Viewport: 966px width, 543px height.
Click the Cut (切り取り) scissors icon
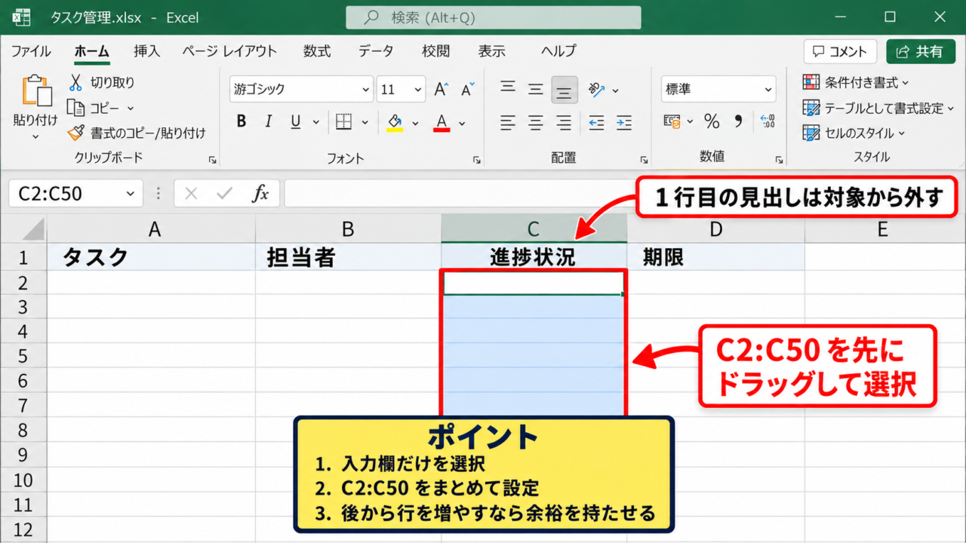point(76,82)
